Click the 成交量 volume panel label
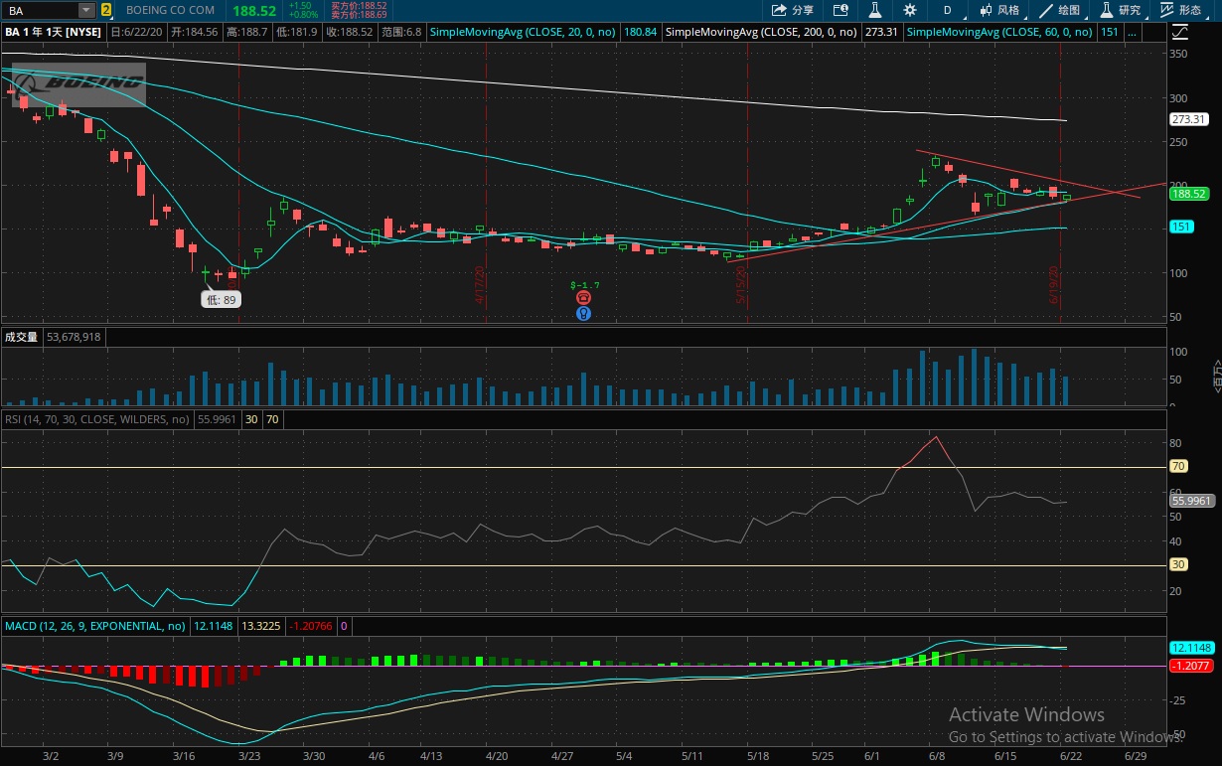1222x766 pixels. (x=21, y=337)
